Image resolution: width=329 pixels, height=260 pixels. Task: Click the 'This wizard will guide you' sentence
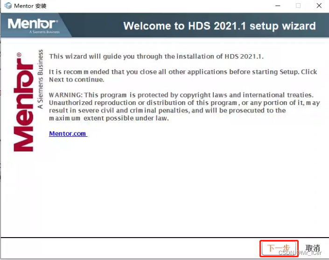click(x=156, y=56)
